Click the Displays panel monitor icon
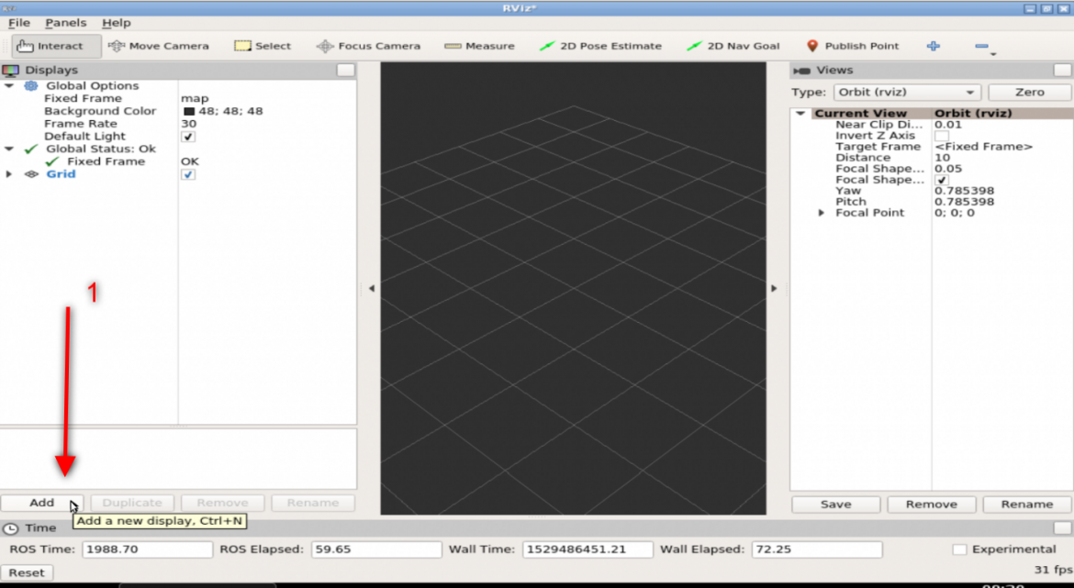The height and width of the screenshot is (588, 1074). (10, 70)
